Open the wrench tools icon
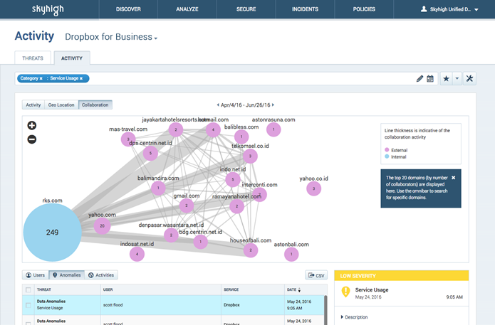495x325 pixels. 470,78
